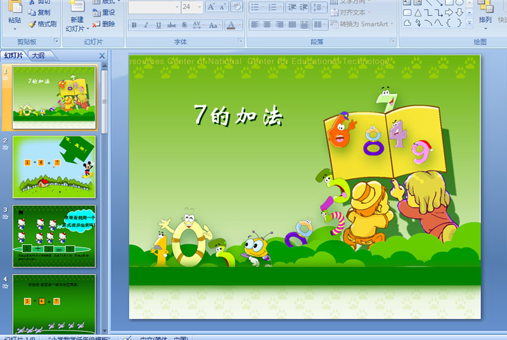Image resolution: width=507 pixels, height=340 pixels.
Task: Toggle Italic text style
Action: tap(146, 25)
